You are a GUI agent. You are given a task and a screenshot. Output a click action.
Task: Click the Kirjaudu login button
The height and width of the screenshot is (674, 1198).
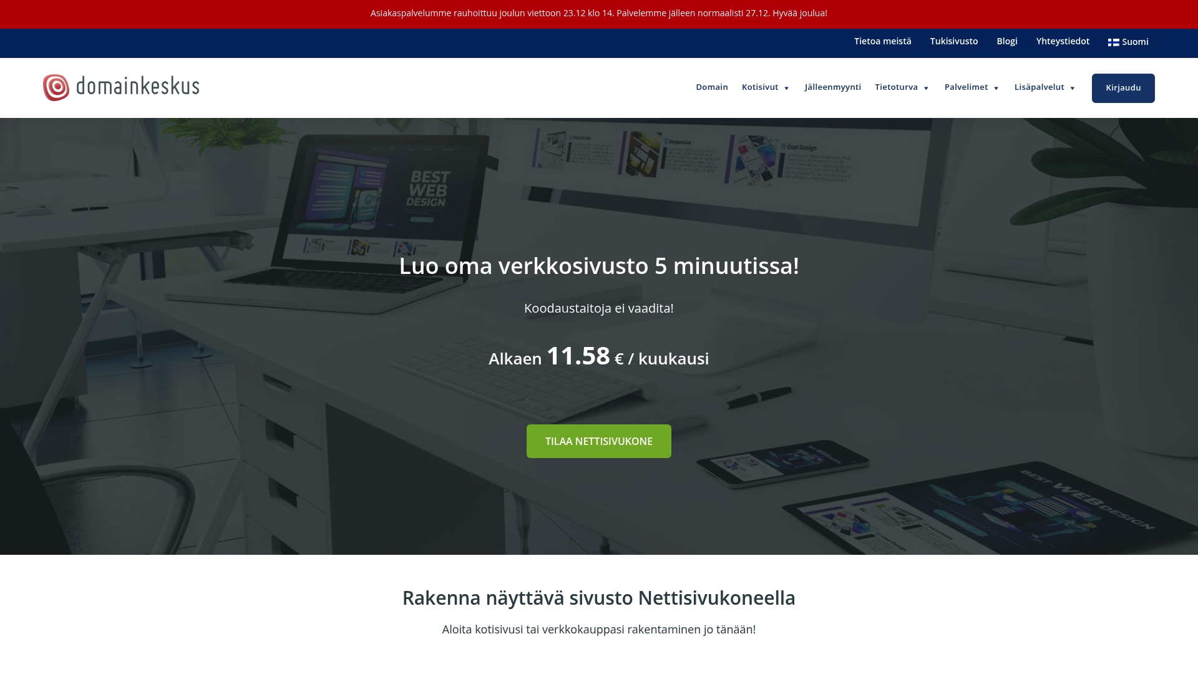[1123, 88]
